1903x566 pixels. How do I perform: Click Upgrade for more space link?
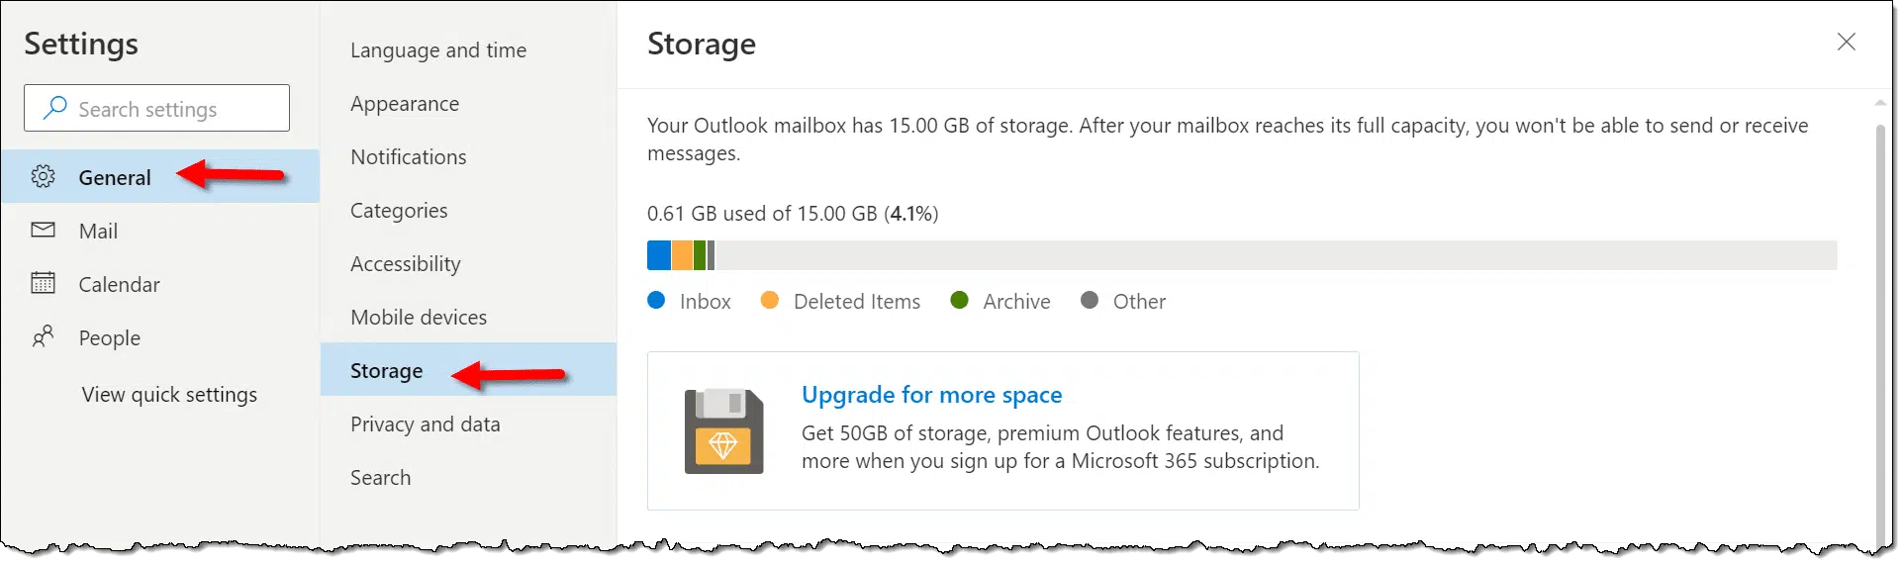point(931,395)
